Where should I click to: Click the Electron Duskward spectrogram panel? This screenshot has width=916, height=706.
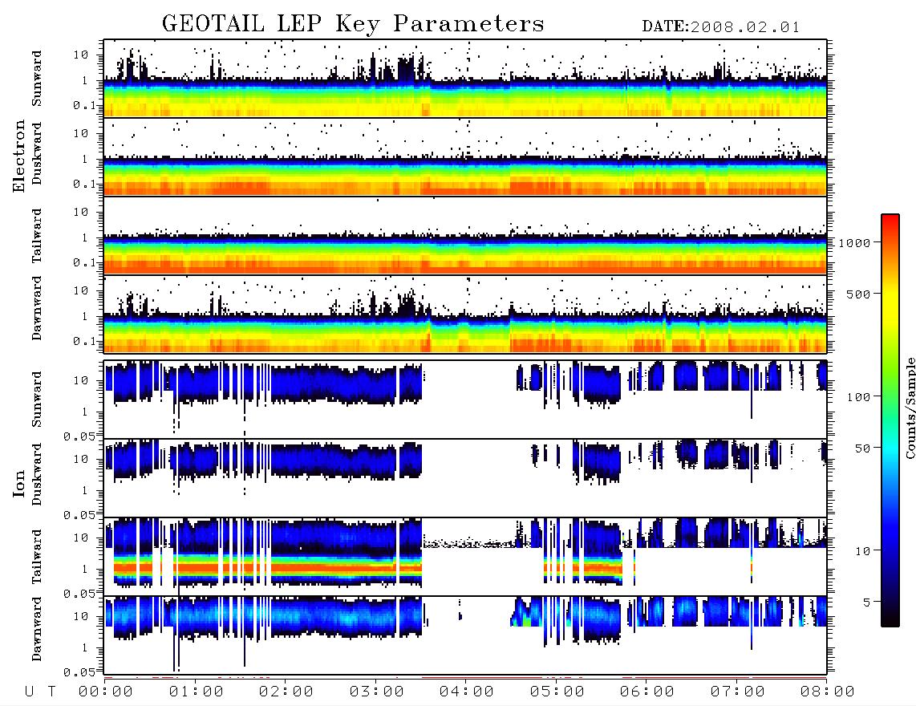[465, 156]
